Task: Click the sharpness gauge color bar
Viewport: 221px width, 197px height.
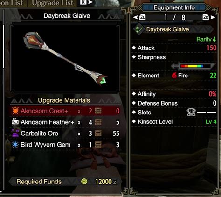Action: (195, 66)
